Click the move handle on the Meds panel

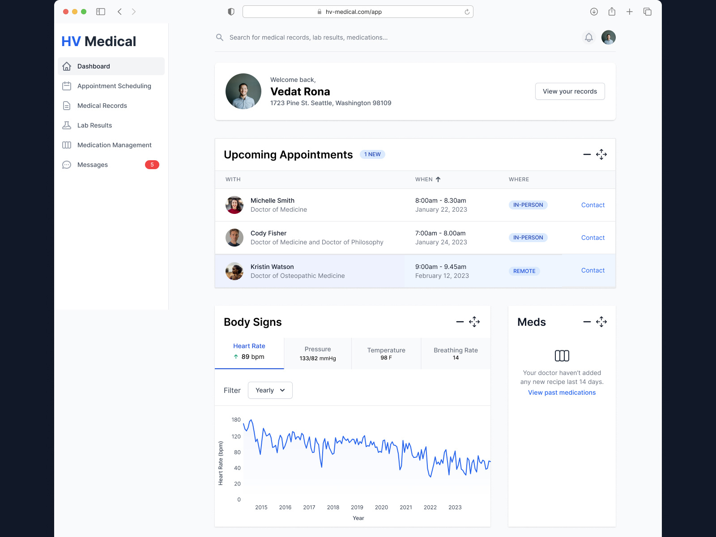click(601, 322)
